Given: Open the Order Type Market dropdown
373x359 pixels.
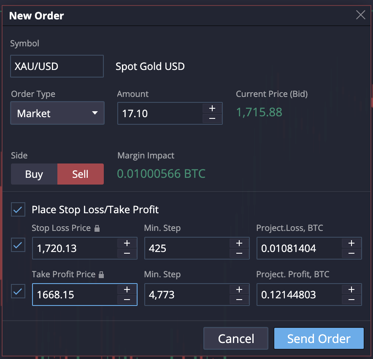Looking at the screenshot, I should coord(57,113).
